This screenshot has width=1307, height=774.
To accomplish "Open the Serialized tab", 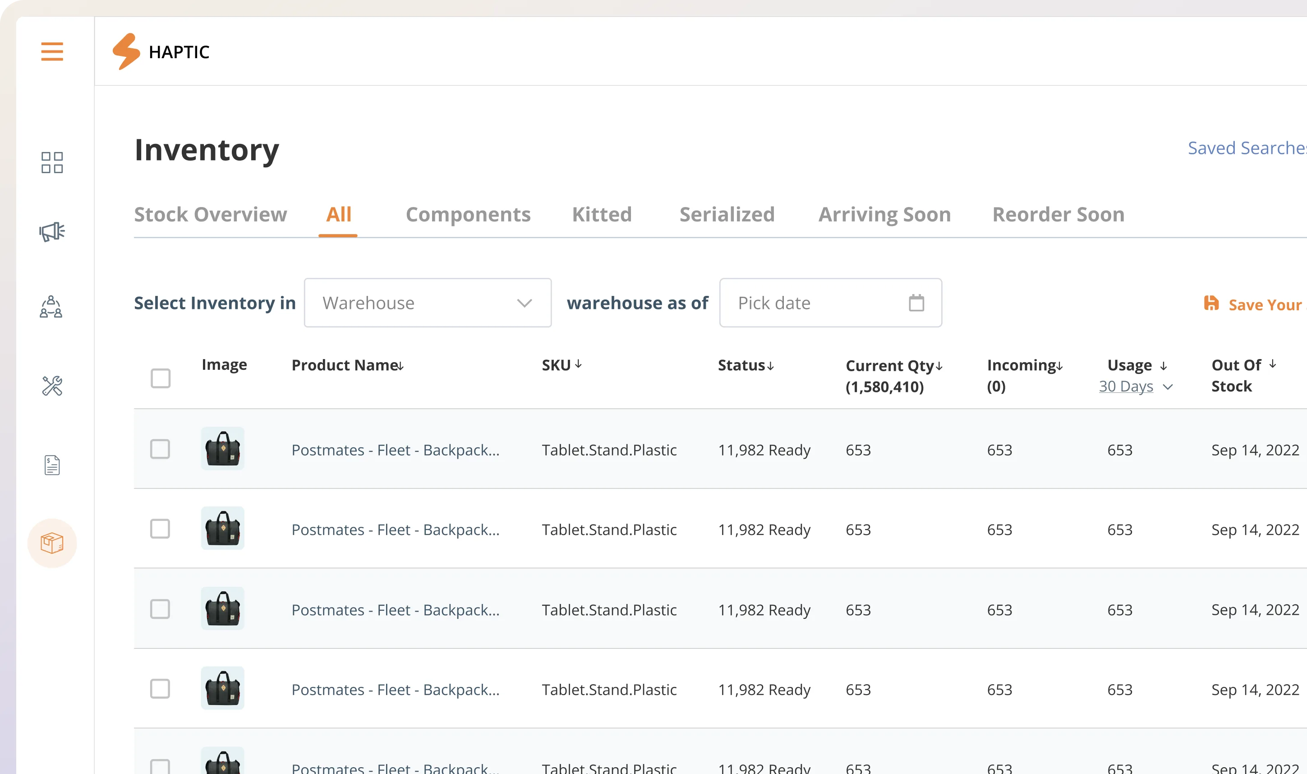I will [x=727, y=214].
